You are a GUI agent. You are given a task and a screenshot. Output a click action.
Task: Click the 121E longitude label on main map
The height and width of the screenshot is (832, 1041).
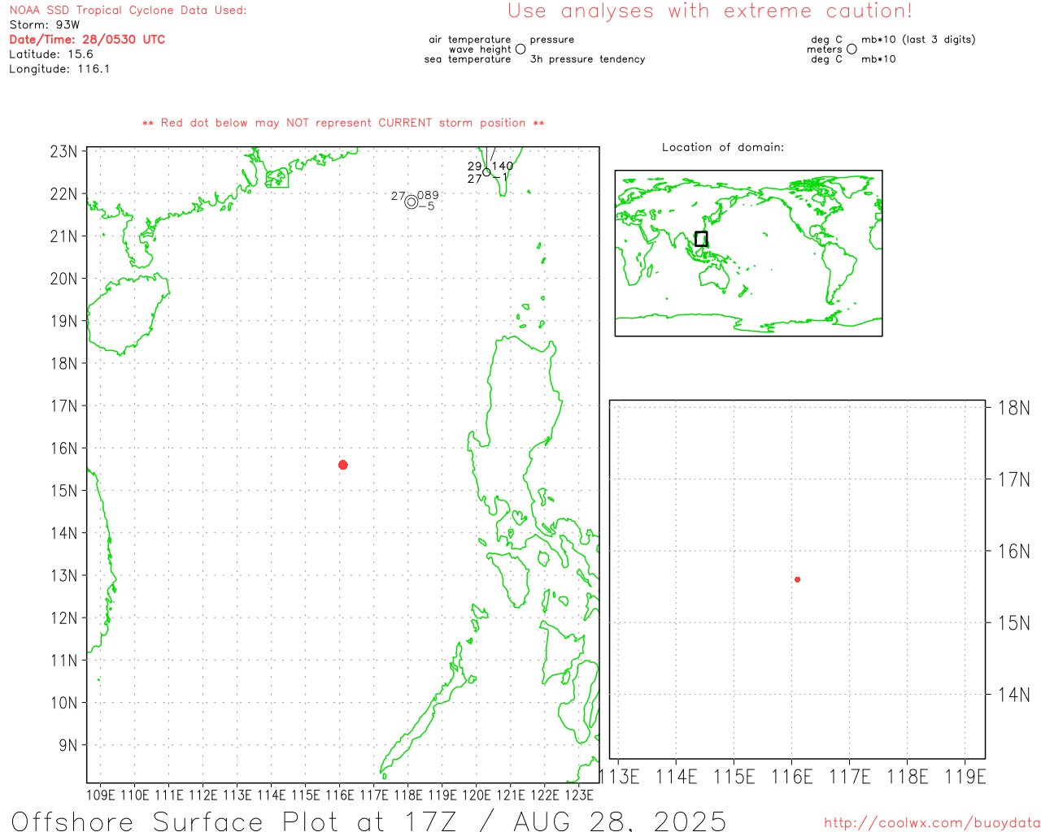[x=511, y=795]
